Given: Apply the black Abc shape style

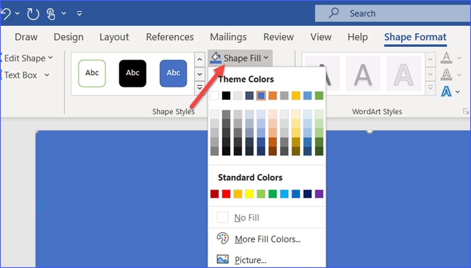Looking at the screenshot, I should click(x=133, y=73).
